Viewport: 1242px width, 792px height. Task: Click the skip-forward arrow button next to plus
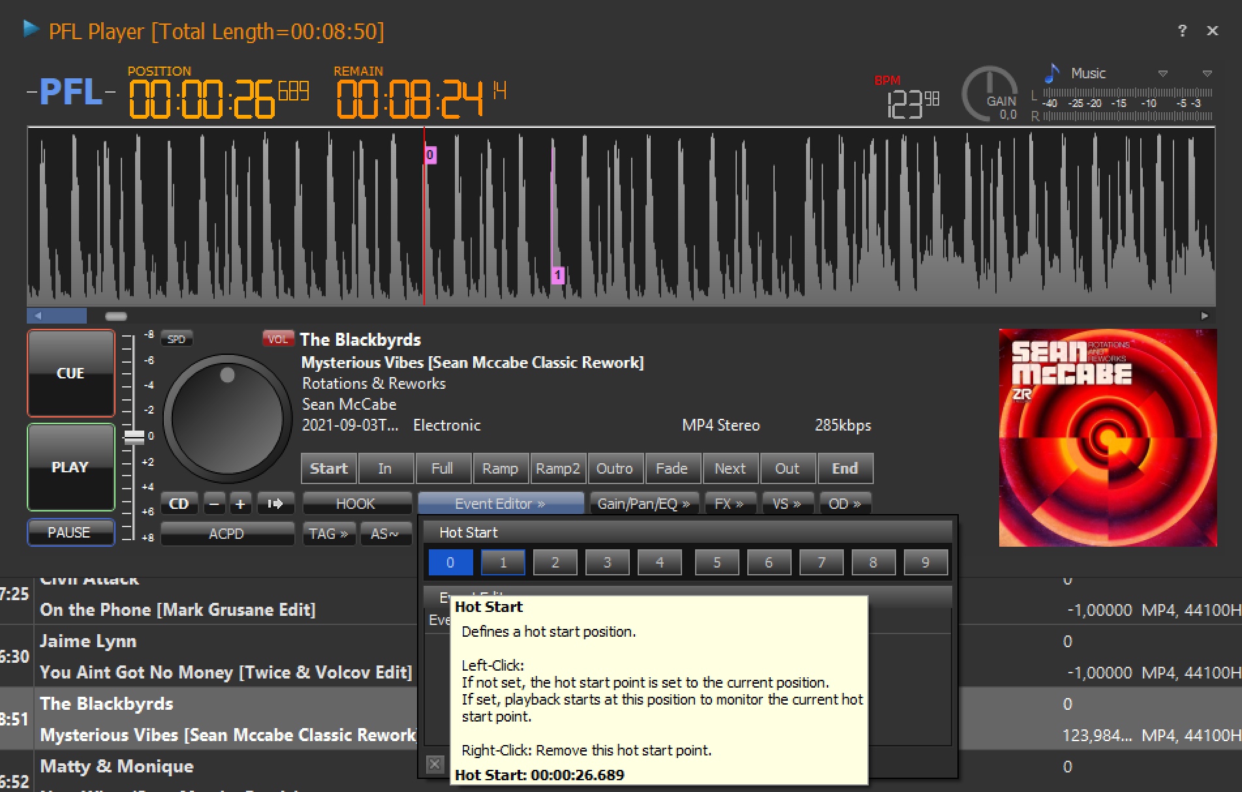point(275,504)
